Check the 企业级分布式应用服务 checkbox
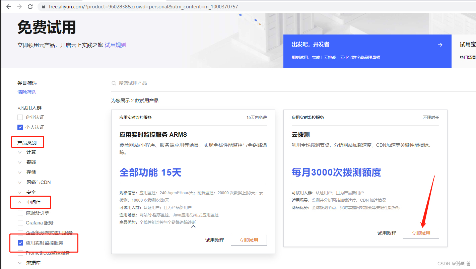 20,233
